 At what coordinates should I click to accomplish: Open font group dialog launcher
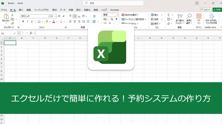coord(66,27)
